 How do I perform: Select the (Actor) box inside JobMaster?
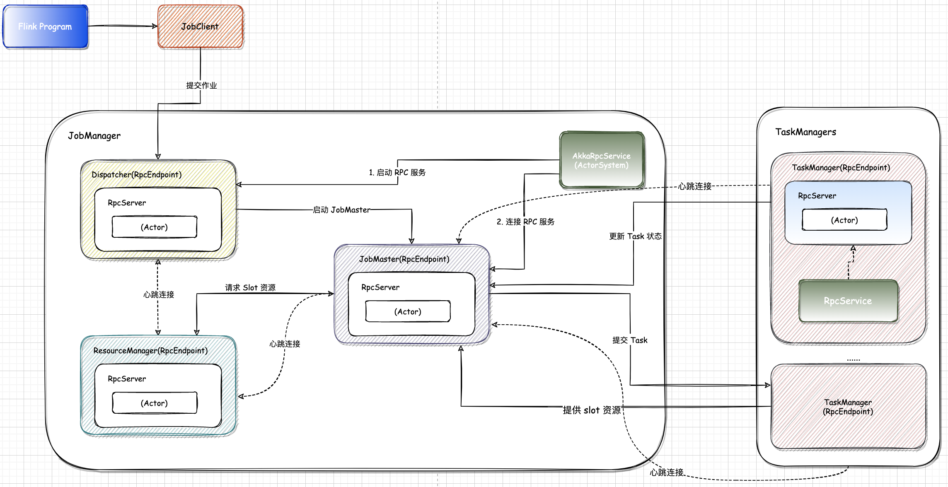[x=408, y=311]
